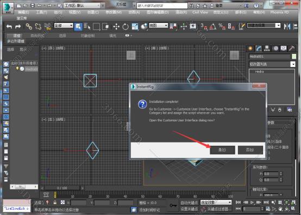Image resolution: width=301 pixels, height=215 pixels.
Task: Click the 设置关键点 Set Key button
Action: pyautogui.click(x=189, y=209)
